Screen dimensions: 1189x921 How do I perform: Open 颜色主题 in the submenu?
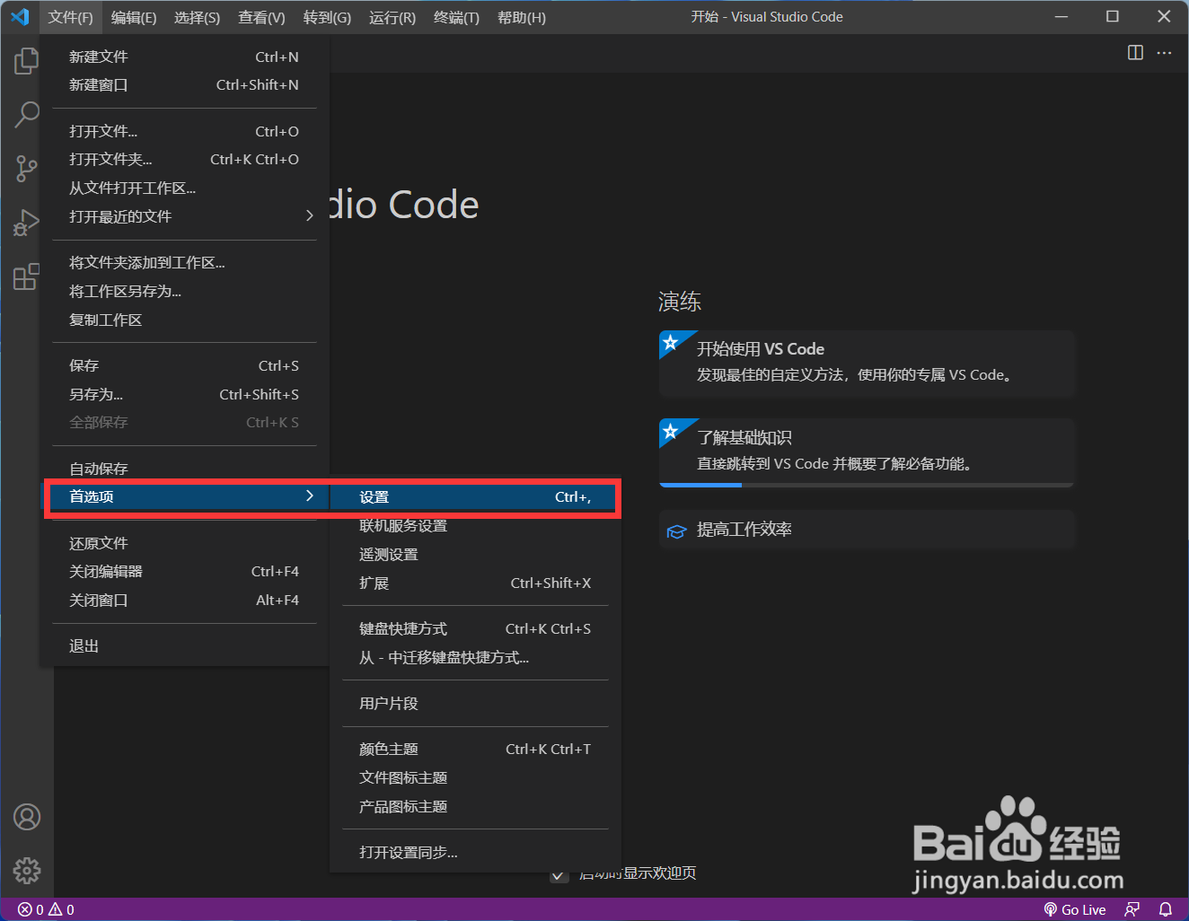pos(474,750)
